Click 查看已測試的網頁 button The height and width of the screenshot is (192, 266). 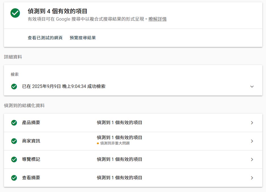coord(45,38)
